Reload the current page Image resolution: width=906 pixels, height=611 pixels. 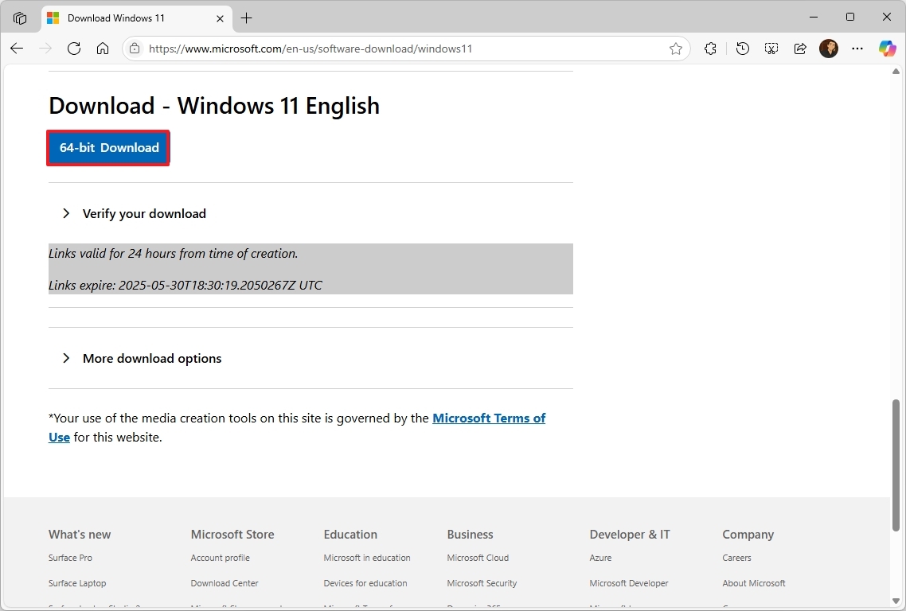click(x=74, y=49)
